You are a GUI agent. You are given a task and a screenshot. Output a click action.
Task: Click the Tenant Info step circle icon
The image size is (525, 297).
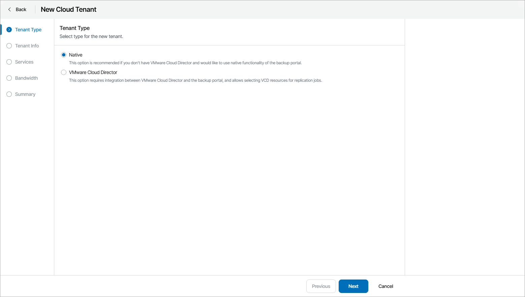(9, 46)
